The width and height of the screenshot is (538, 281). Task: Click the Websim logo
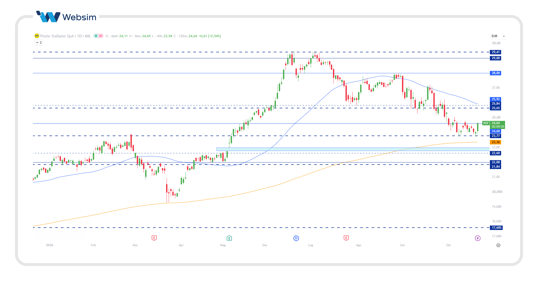[66, 17]
